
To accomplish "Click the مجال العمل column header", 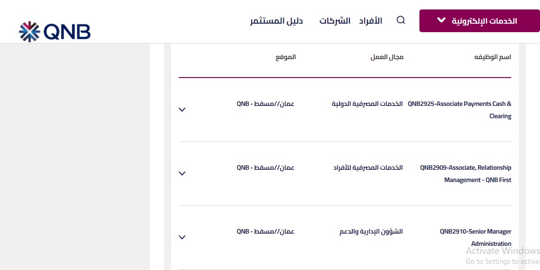I will (387, 57).
